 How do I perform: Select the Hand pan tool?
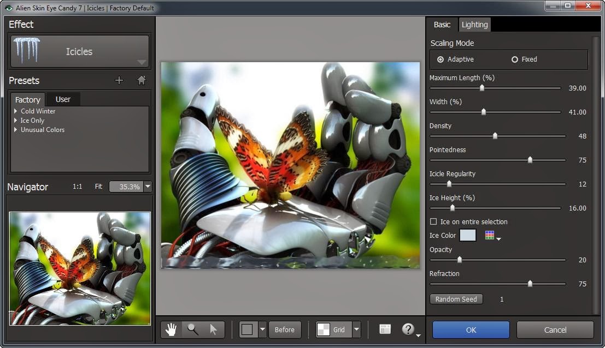click(x=171, y=329)
